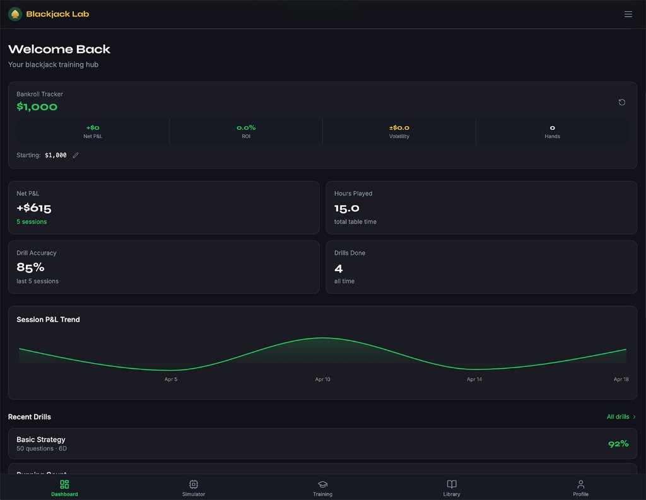646x500 pixels.
Task: Click the $1,000 bankroll amount
Action: [37, 107]
